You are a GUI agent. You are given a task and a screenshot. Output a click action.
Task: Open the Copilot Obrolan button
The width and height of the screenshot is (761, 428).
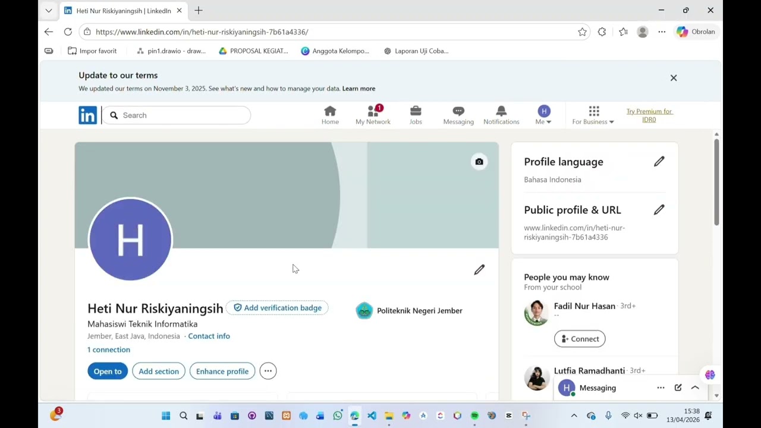tap(696, 32)
